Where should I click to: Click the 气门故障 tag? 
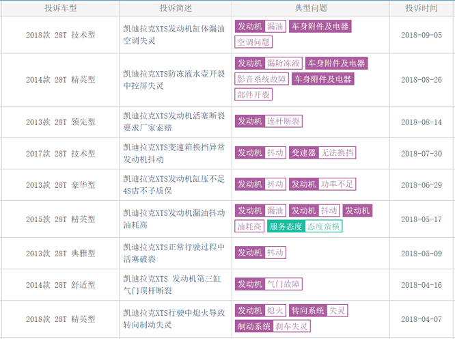(284, 284)
